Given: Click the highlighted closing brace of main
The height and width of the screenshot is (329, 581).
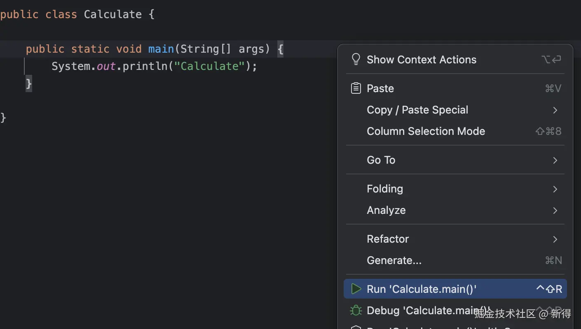Looking at the screenshot, I should [x=29, y=84].
